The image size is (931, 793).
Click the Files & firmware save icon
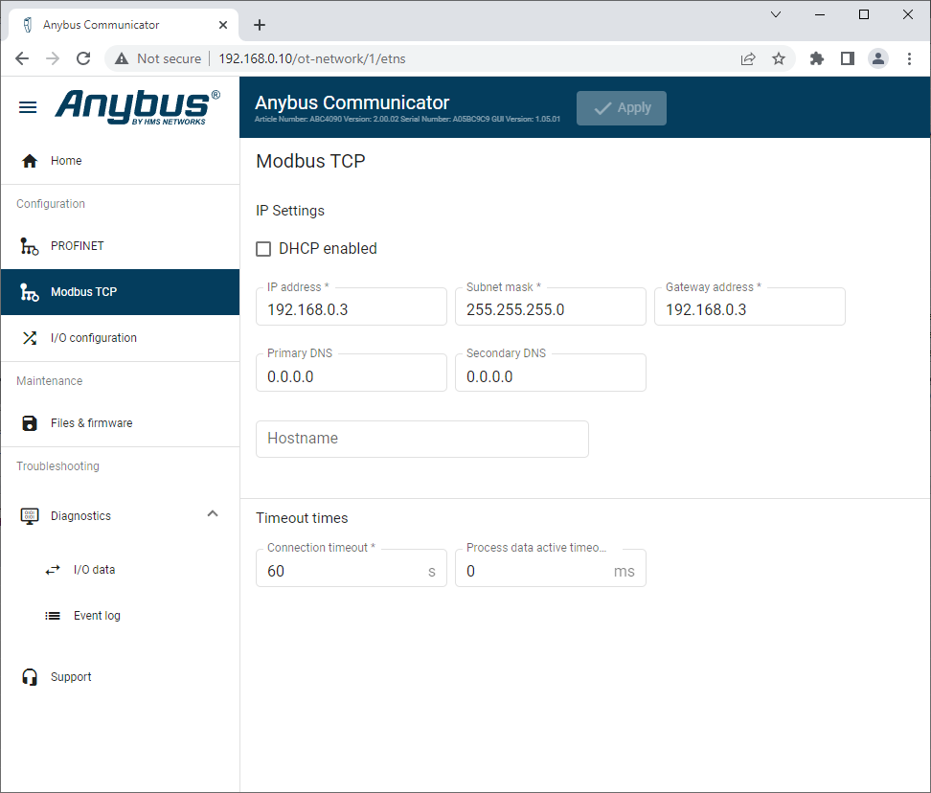(30, 423)
